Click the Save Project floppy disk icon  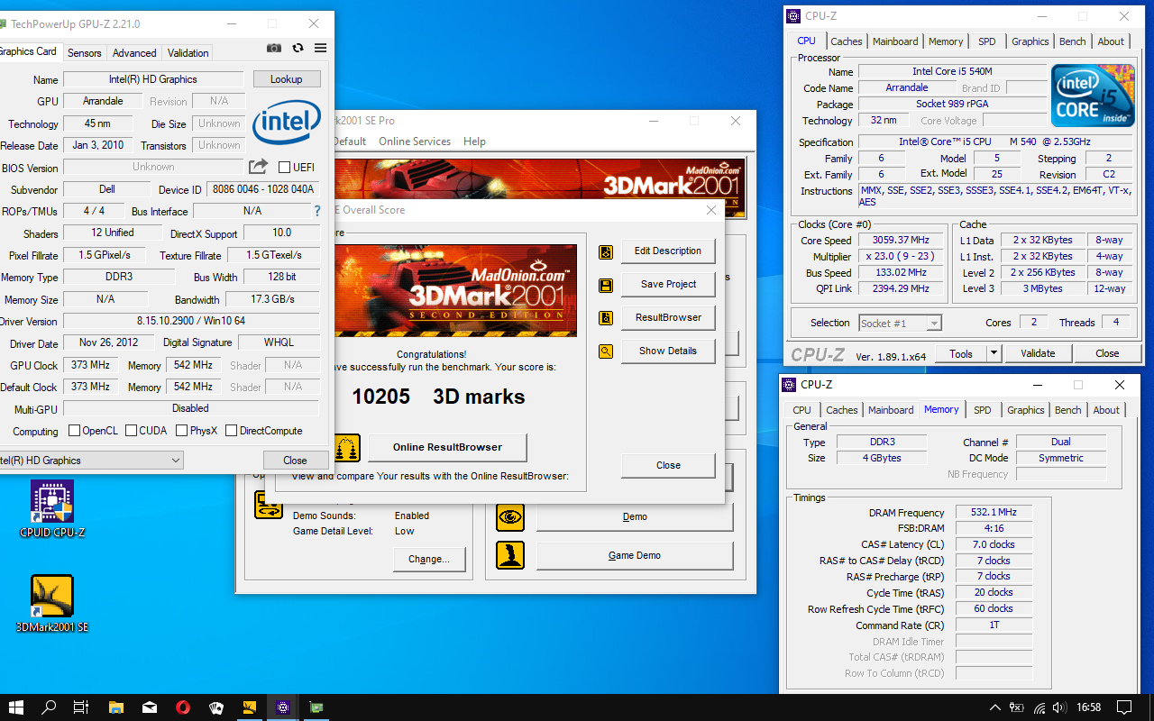coord(606,285)
